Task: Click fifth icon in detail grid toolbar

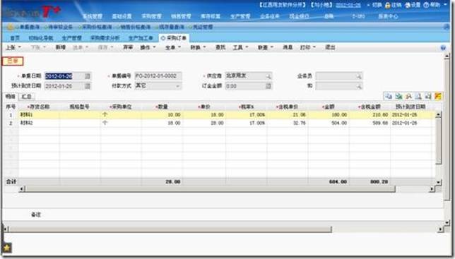Action: 428,96
